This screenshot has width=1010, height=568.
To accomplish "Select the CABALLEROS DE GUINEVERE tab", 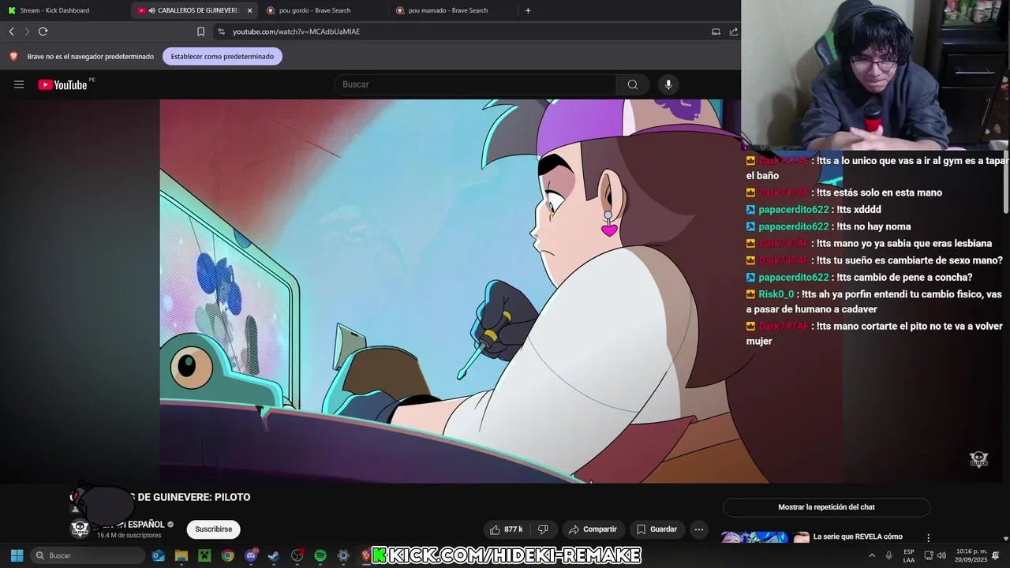I will pyautogui.click(x=194, y=10).
